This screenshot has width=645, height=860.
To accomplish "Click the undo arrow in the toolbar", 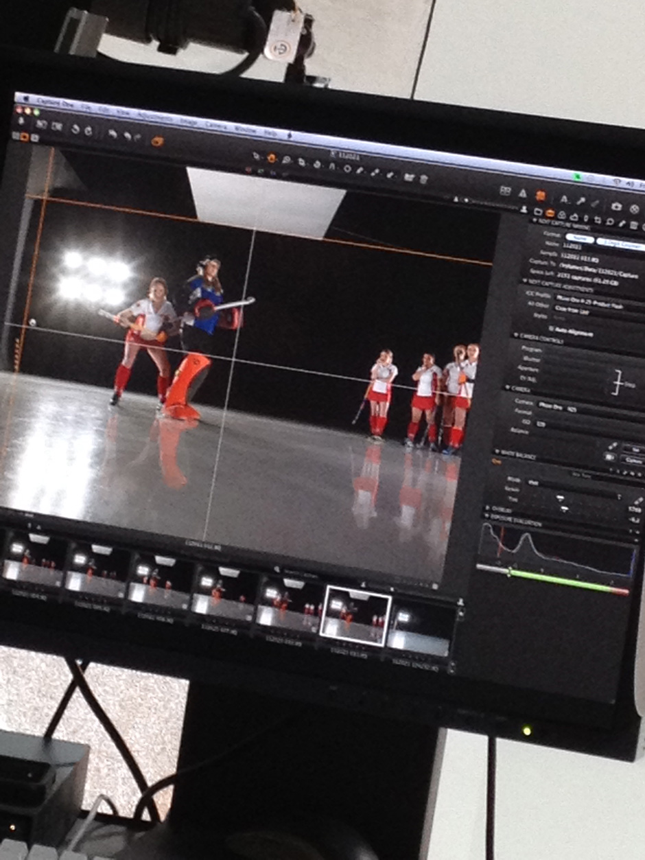I will tap(112, 134).
